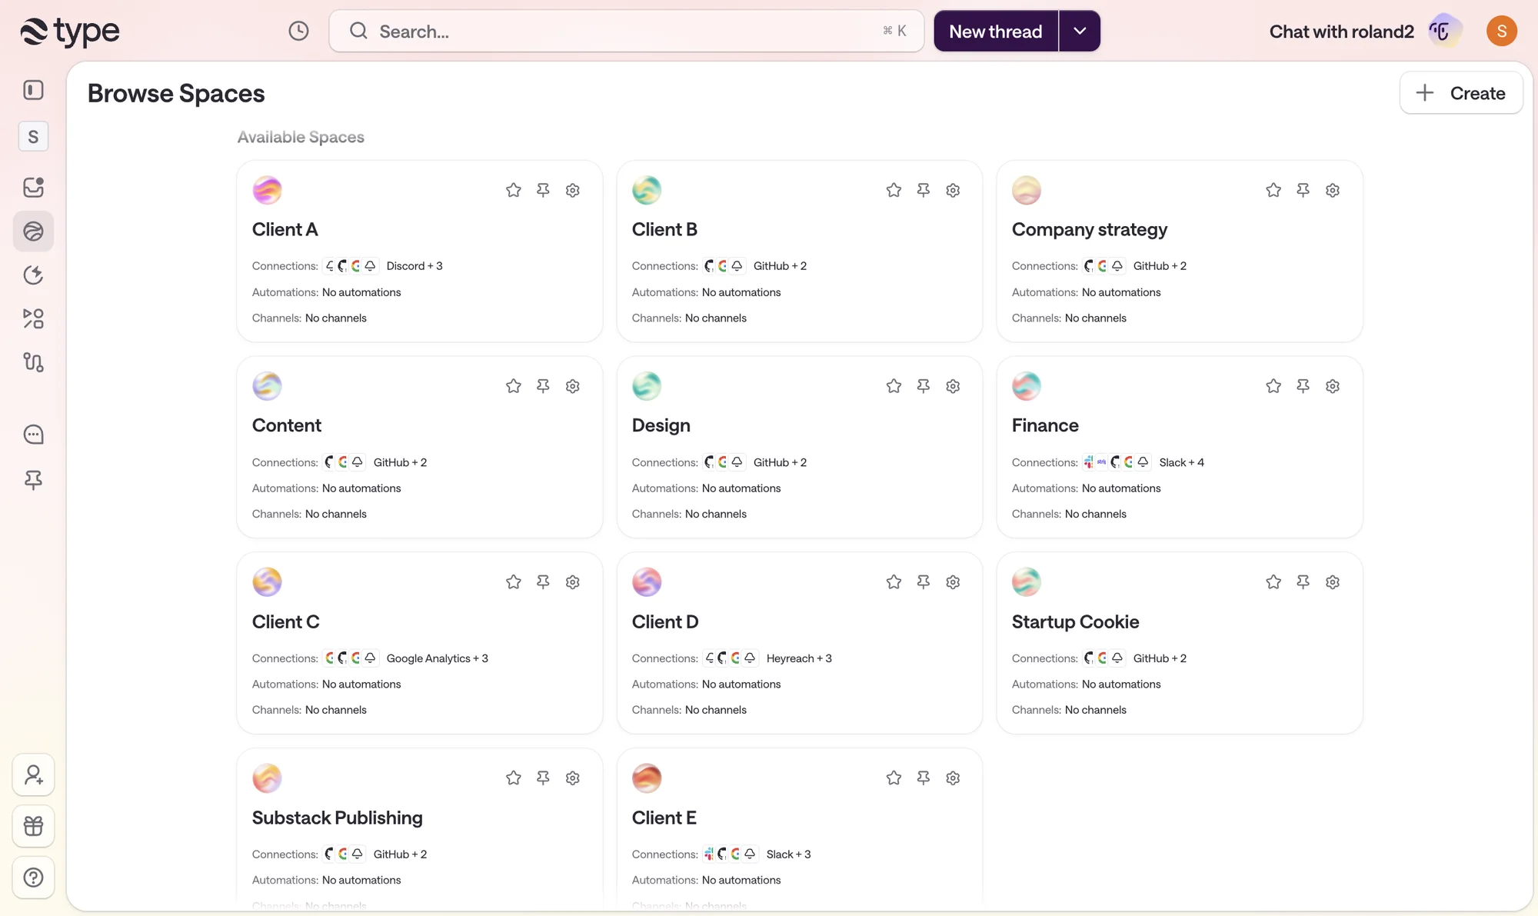Click the type logo
Image resolution: width=1538 pixels, height=916 pixels.
click(x=69, y=32)
